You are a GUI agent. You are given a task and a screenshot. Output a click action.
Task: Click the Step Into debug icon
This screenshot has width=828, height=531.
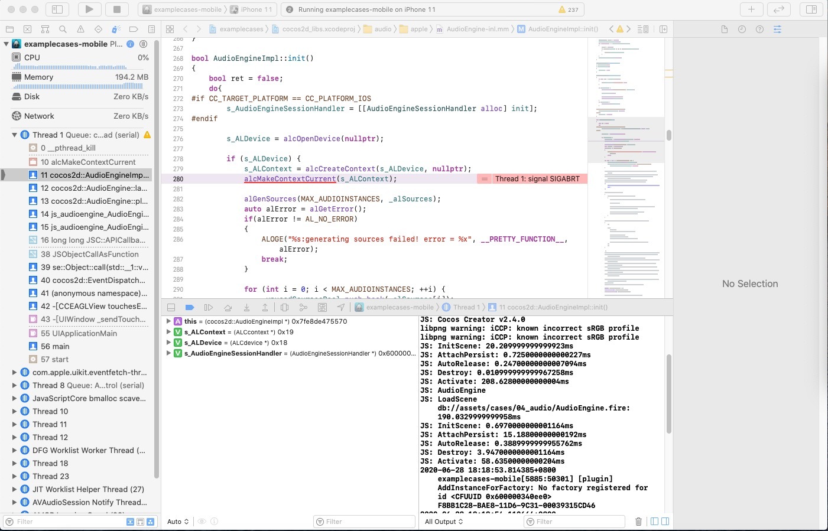click(246, 307)
